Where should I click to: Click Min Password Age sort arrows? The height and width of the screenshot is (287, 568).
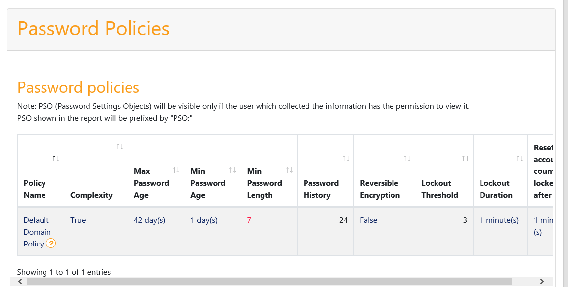pyautogui.click(x=232, y=170)
